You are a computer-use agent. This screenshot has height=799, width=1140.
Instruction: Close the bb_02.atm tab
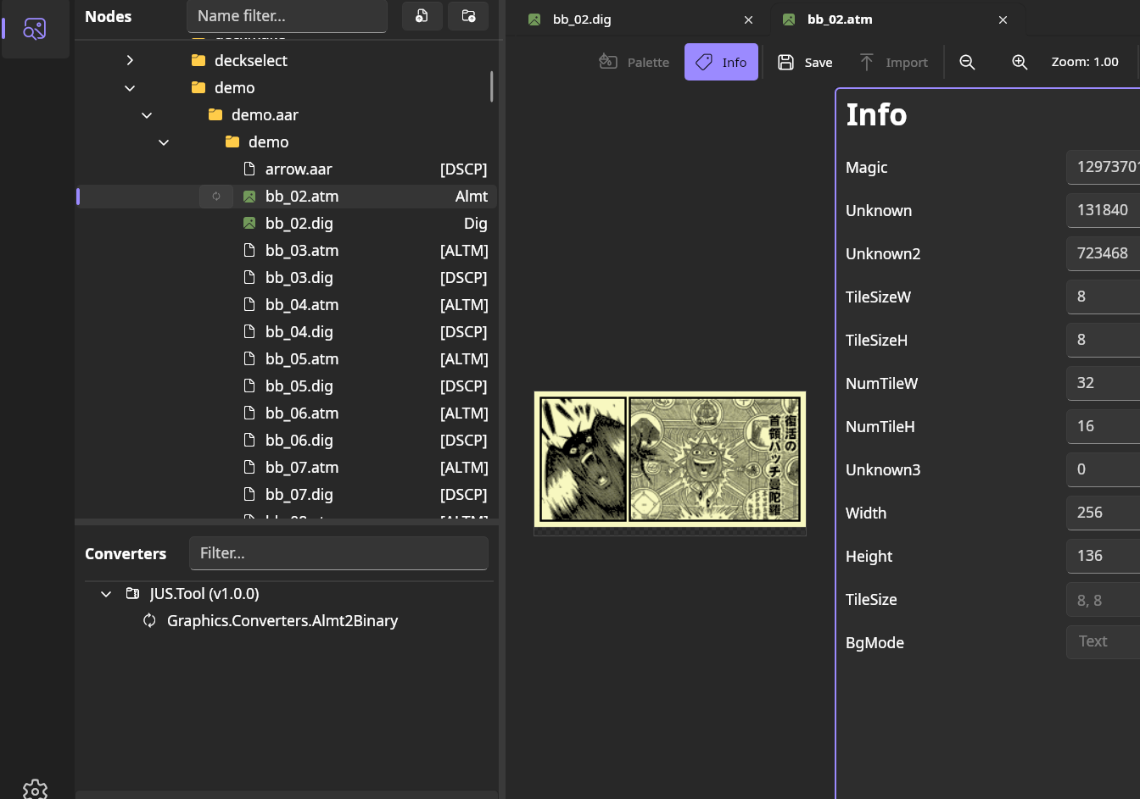(1003, 19)
